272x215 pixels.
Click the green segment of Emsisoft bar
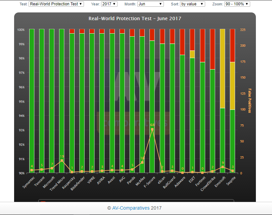[222, 140]
